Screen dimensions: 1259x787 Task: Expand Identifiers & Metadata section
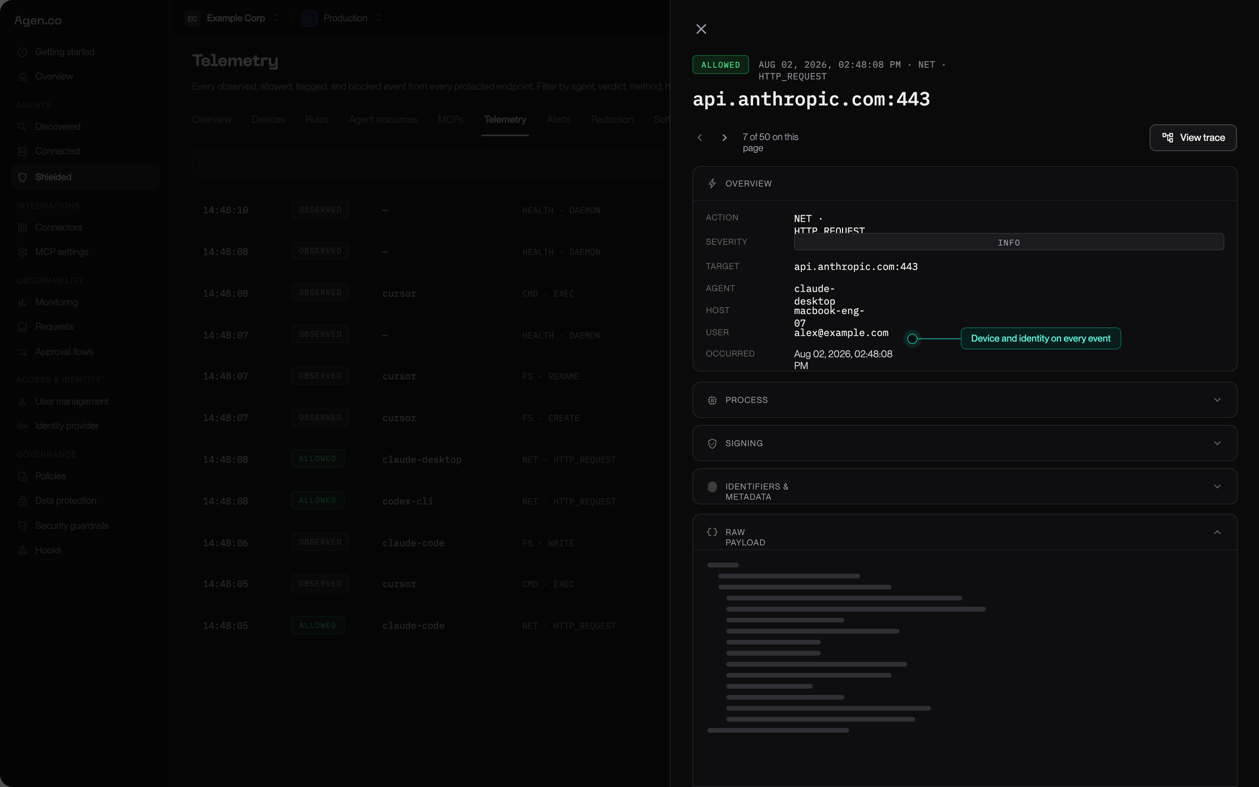[x=965, y=486]
